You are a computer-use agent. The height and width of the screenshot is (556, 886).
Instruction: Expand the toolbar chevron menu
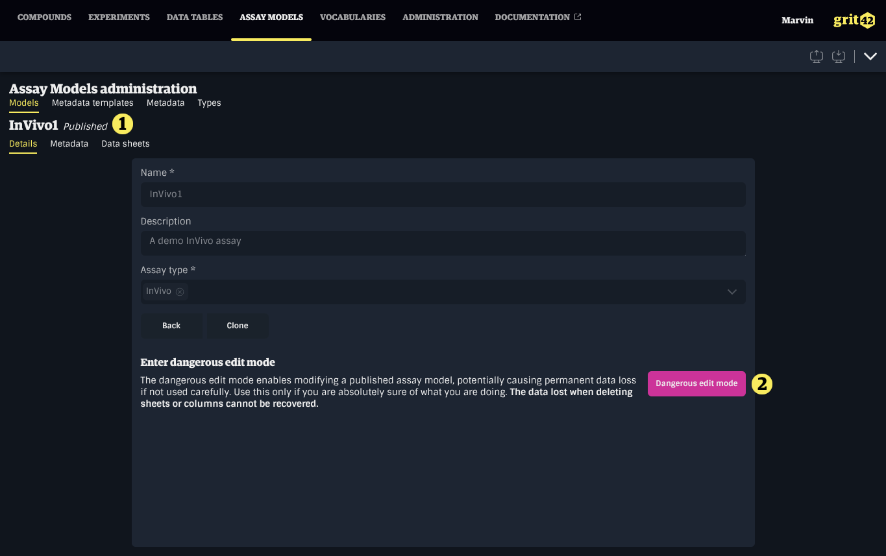click(870, 56)
